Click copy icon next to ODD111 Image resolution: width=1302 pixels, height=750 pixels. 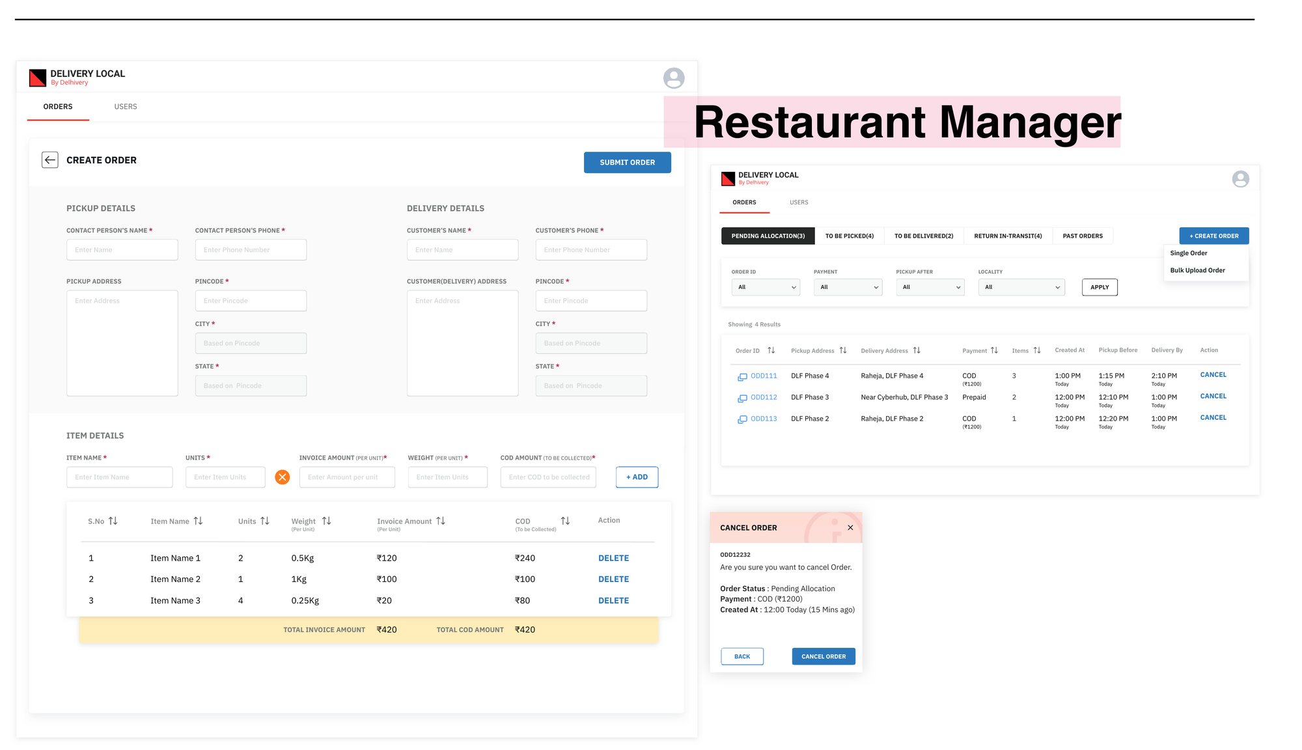click(x=742, y=377)
